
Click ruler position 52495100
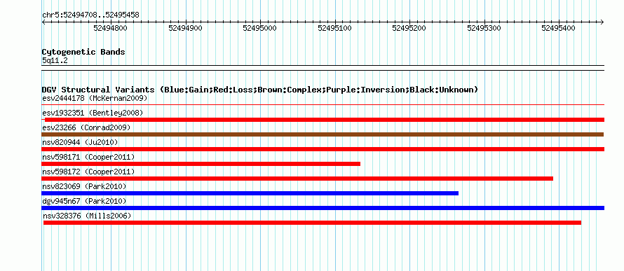(x=334, y=28)
